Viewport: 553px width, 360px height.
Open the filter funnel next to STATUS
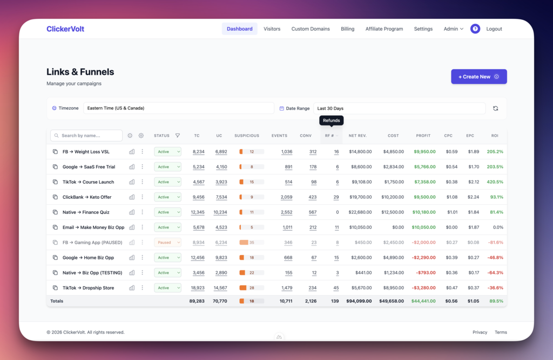177,135
